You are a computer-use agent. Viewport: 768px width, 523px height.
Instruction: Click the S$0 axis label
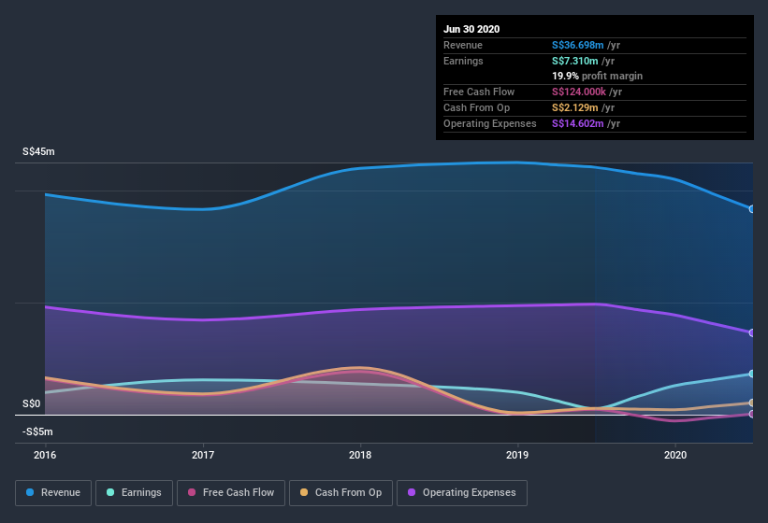click(x=32, y=403)
